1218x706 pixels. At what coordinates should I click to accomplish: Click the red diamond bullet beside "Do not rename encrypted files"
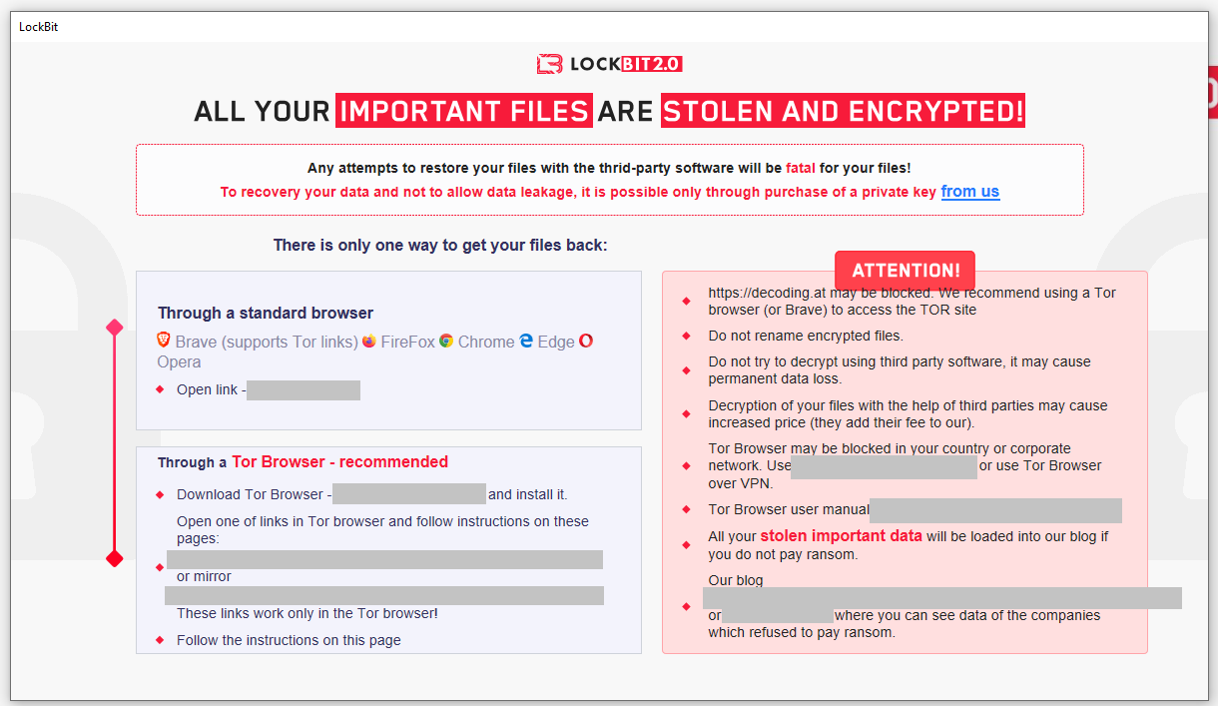[x=686, y=337]
